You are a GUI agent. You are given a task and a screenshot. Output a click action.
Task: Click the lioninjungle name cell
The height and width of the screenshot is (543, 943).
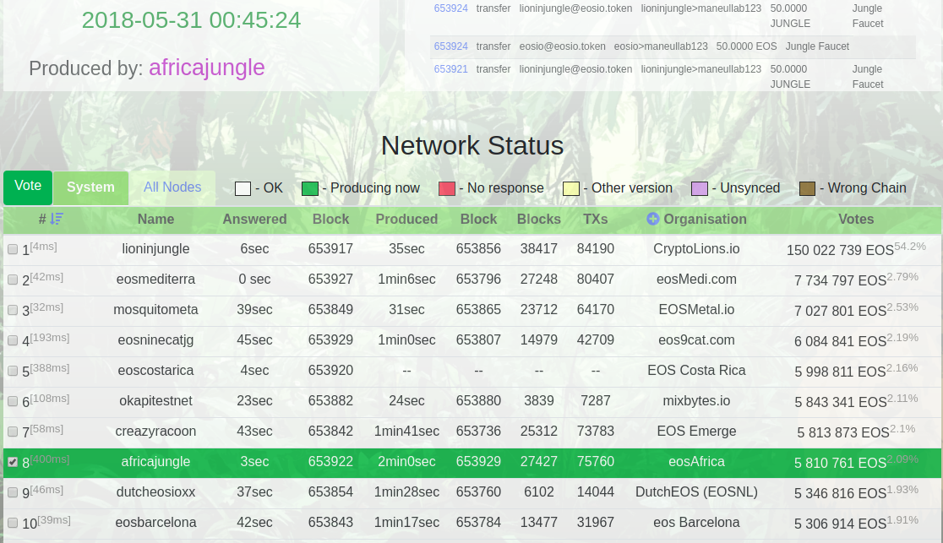click(x=155, y=249)
